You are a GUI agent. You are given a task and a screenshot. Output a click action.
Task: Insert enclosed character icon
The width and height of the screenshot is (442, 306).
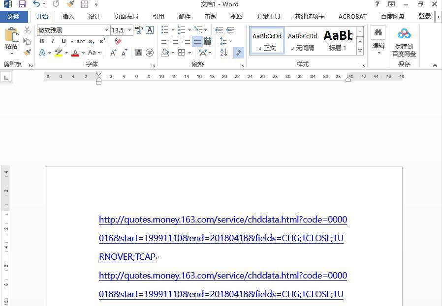click(150, 53)
